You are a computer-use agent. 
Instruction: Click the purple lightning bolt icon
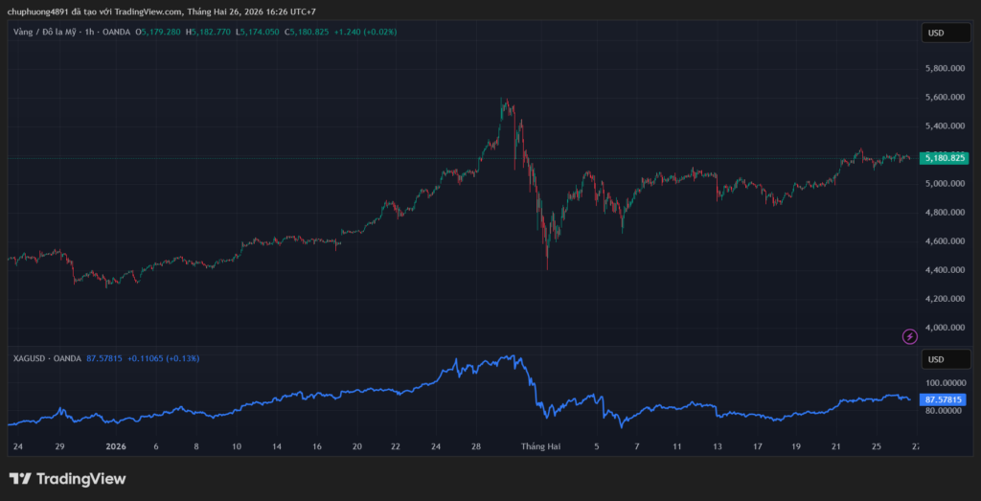pyautogui.click(x=910, y=335)
